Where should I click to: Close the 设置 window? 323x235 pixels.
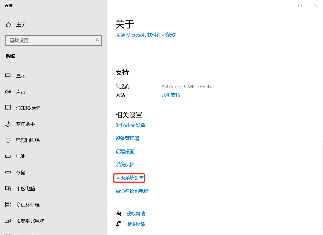[315, 5]
